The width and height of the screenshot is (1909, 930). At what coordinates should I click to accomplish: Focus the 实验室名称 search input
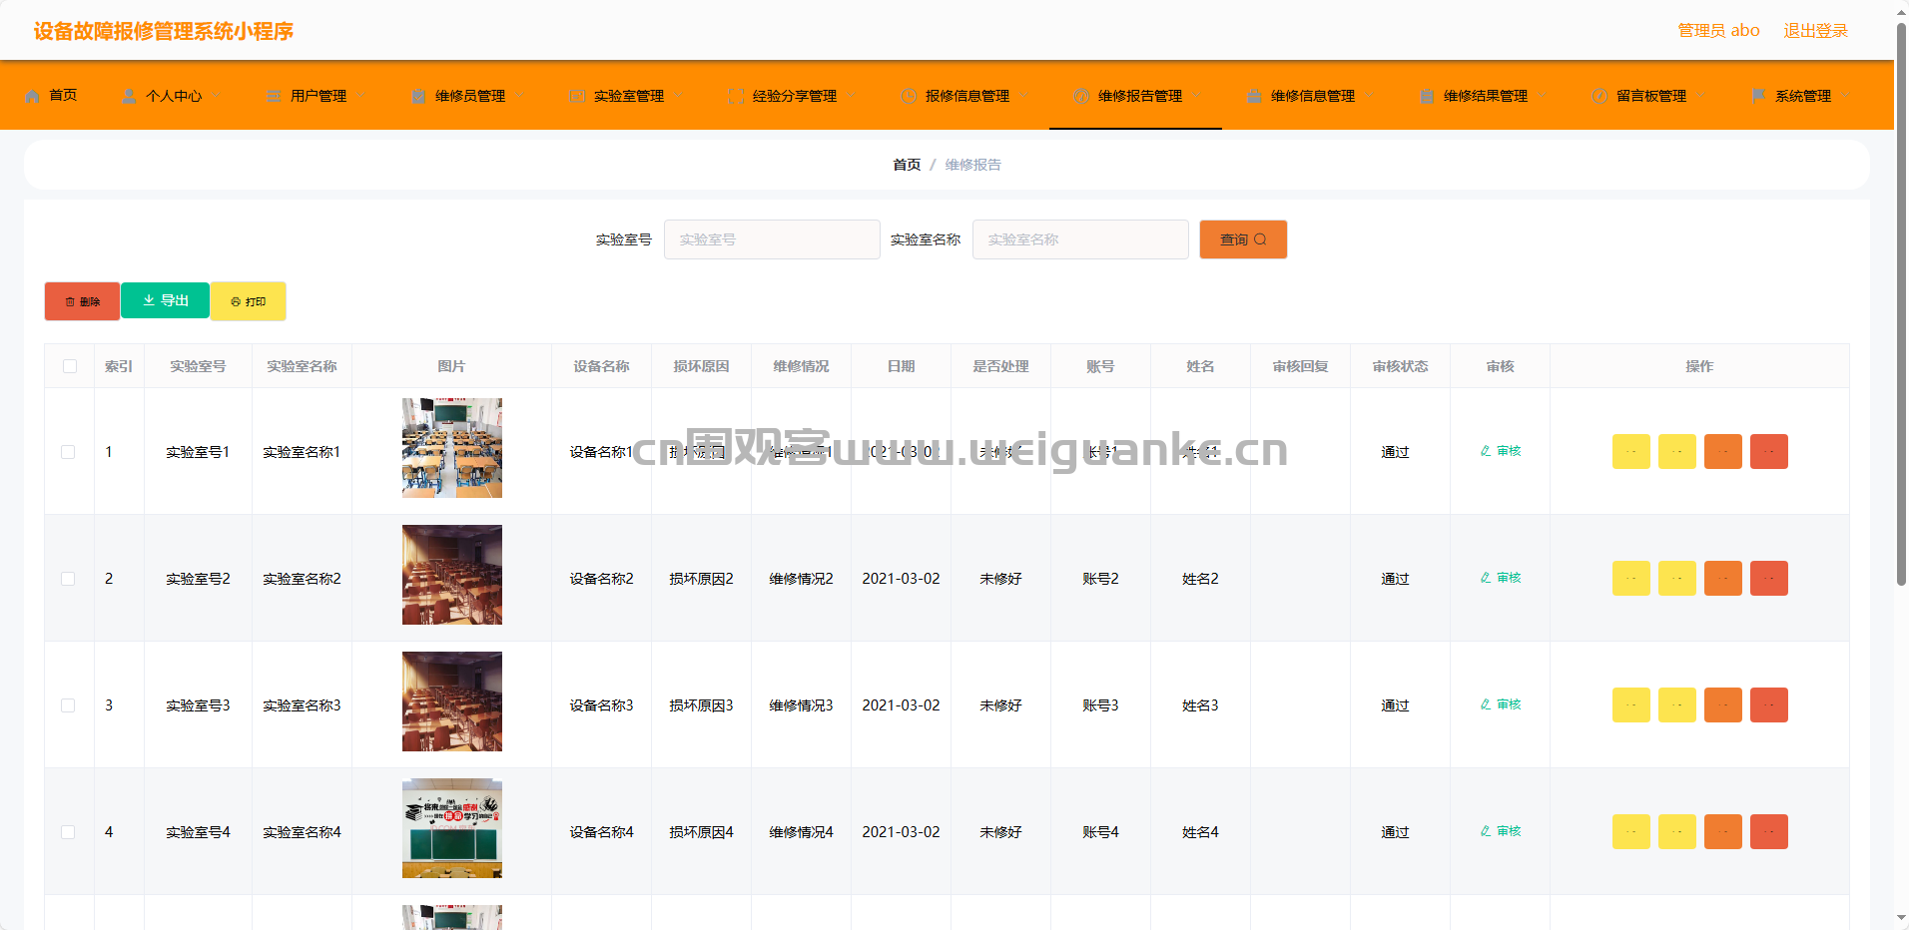1080,239
